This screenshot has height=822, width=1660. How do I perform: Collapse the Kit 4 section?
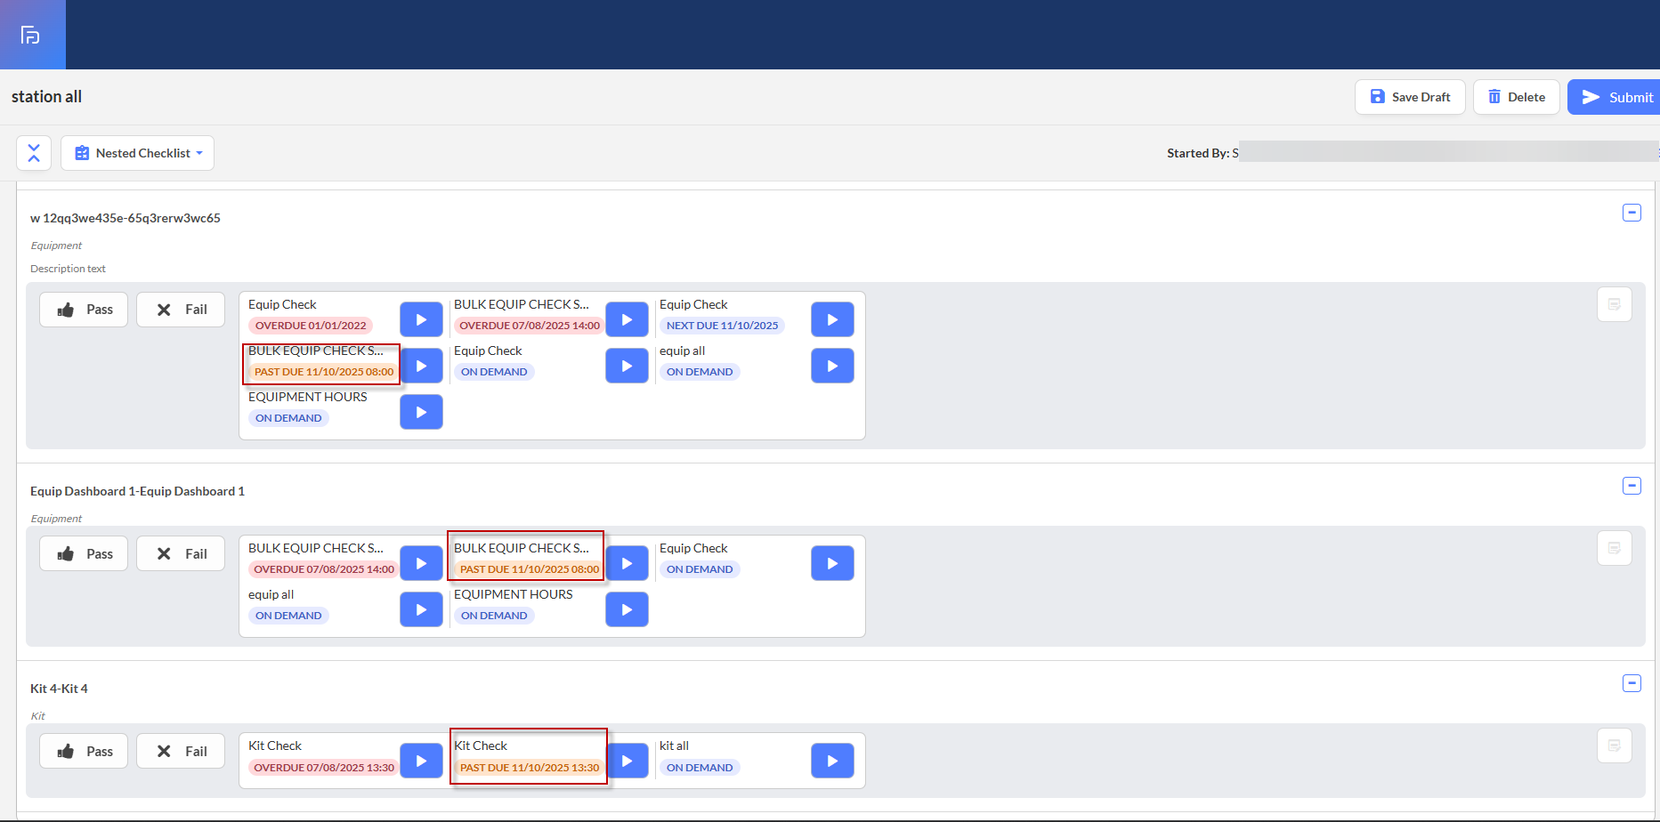tap(1632, 683)
